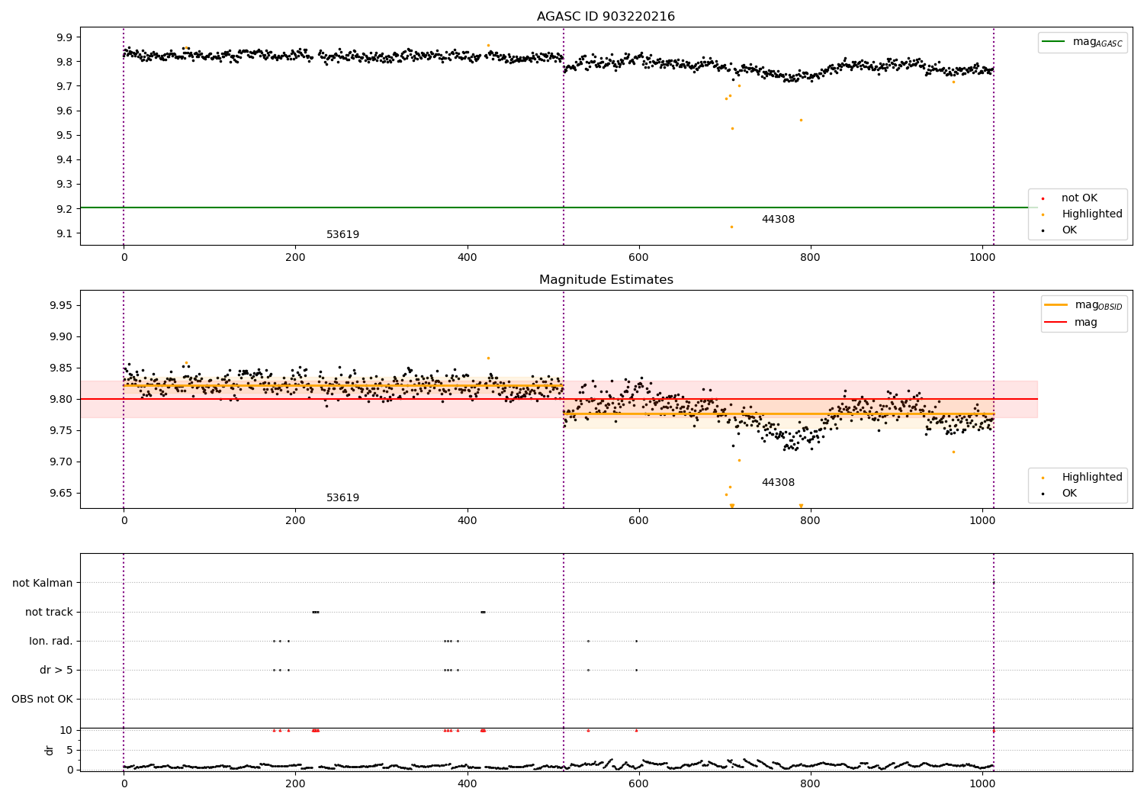Click obsid label 53619 in the top plot

click(x=342, y=235)
